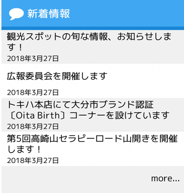Click the date below 広報委員会 headline
Screen dimensions: 184x193
point(33,92)
